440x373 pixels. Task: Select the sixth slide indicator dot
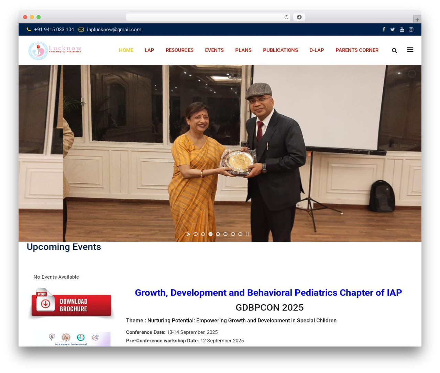point(233,234)
